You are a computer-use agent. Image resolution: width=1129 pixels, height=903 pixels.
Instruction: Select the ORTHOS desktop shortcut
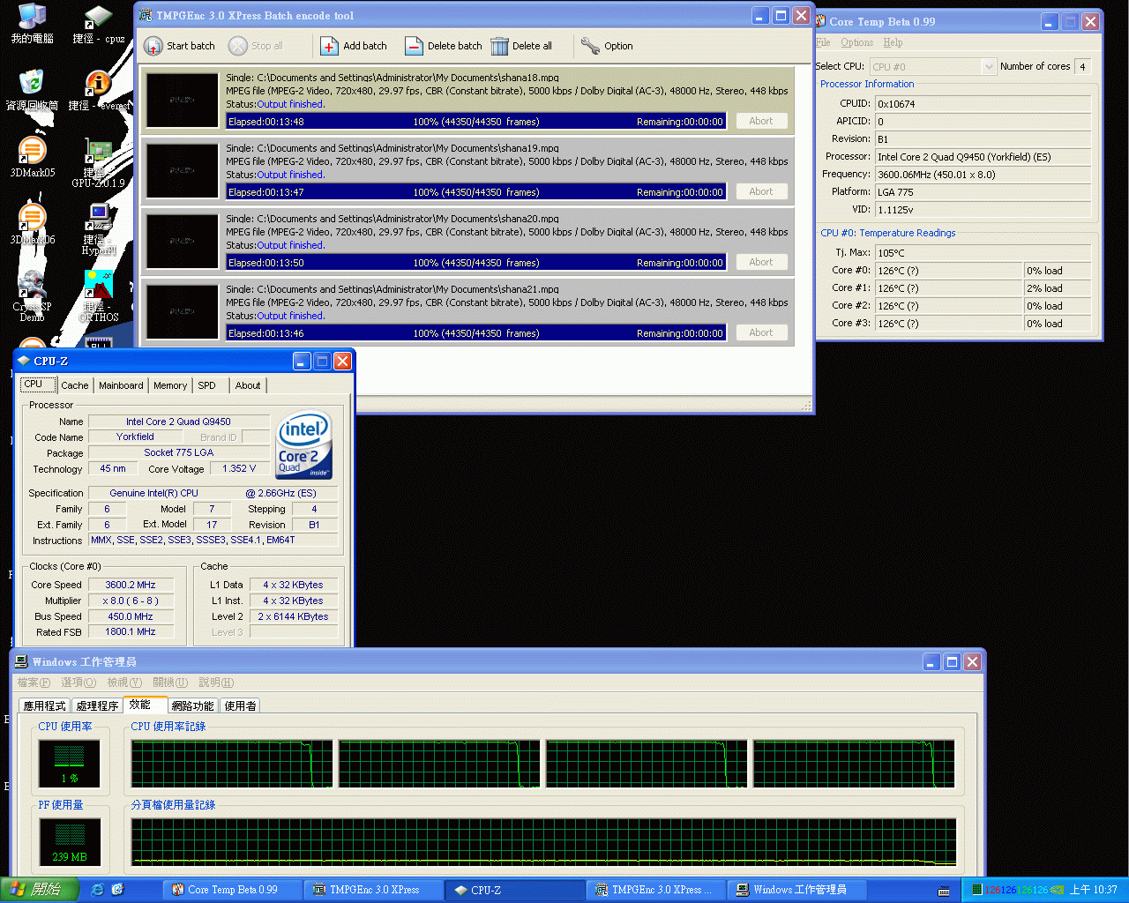coord(98,297)
